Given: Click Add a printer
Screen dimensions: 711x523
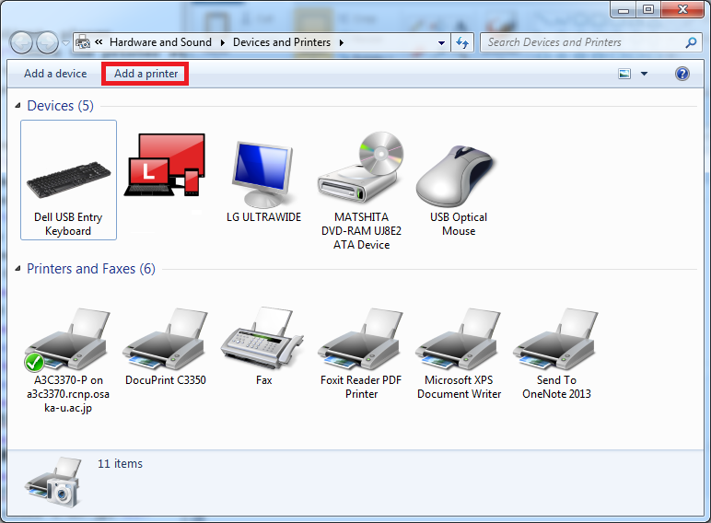Looking at the screenshot, I should pos(146,74).
